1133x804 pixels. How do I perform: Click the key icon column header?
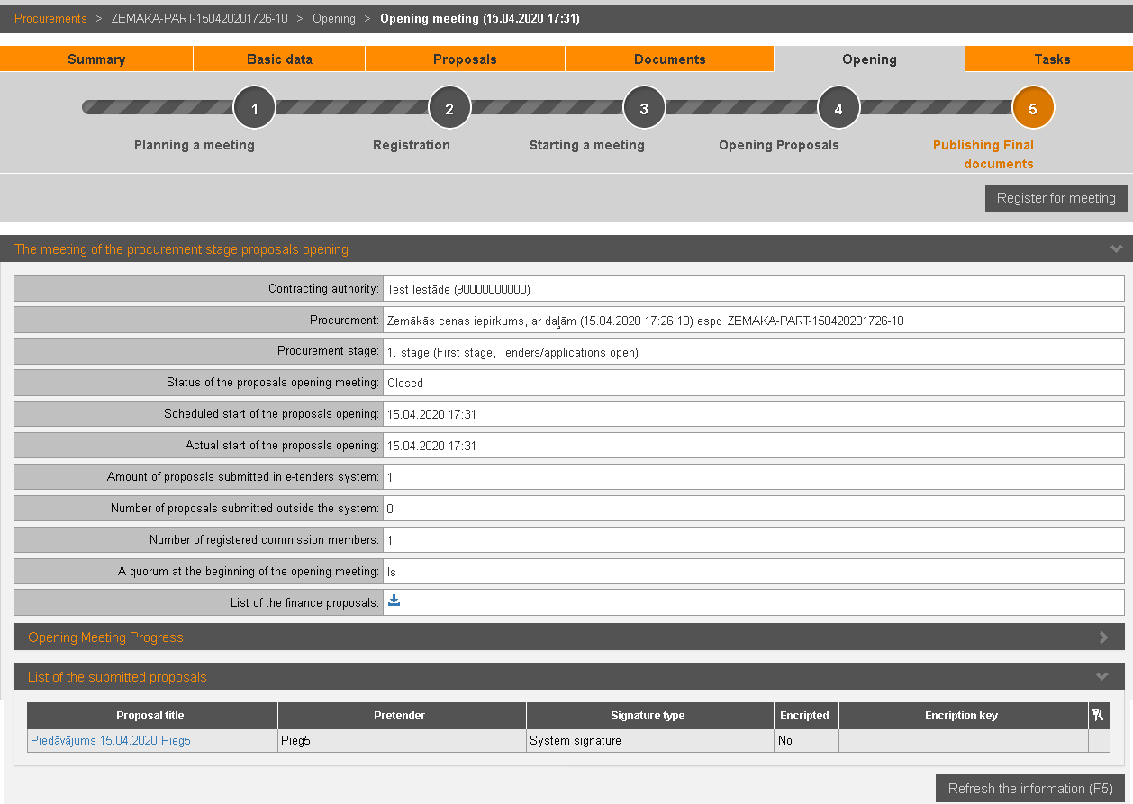tap(1098, 716)
